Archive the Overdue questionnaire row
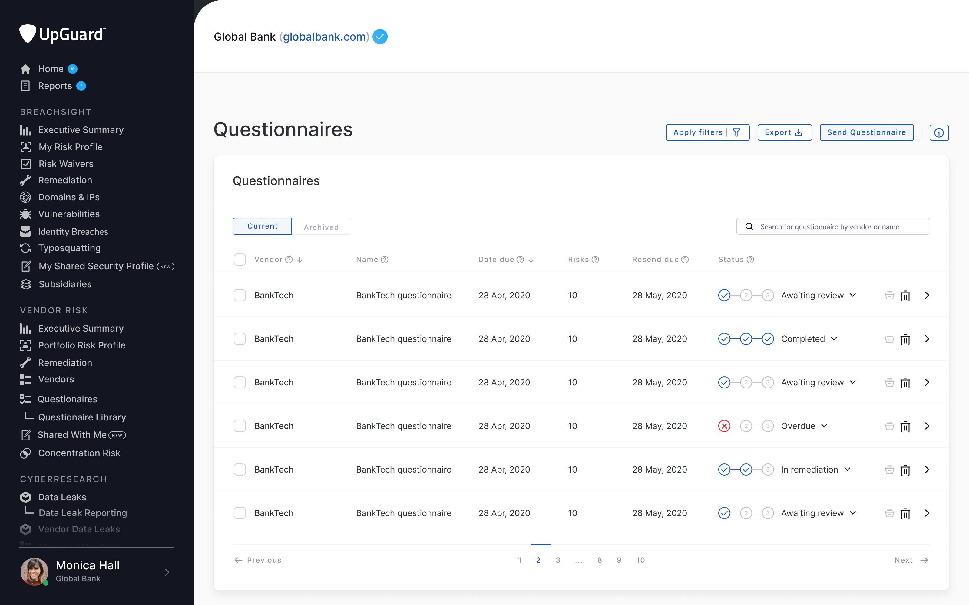The image size is (969, 605). tap(889, 426)
